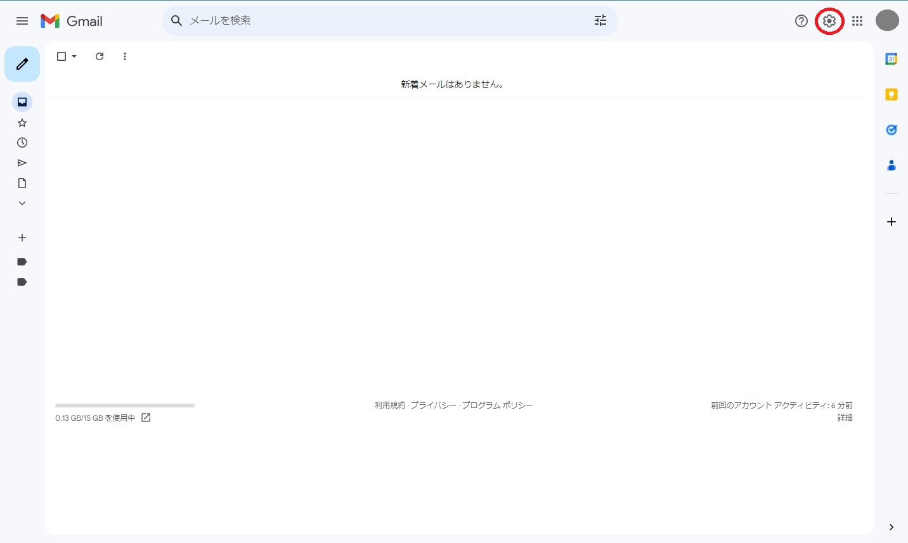Click the Help question mark icon
This screenshot has width=908, height=543.
pos(801,21)
